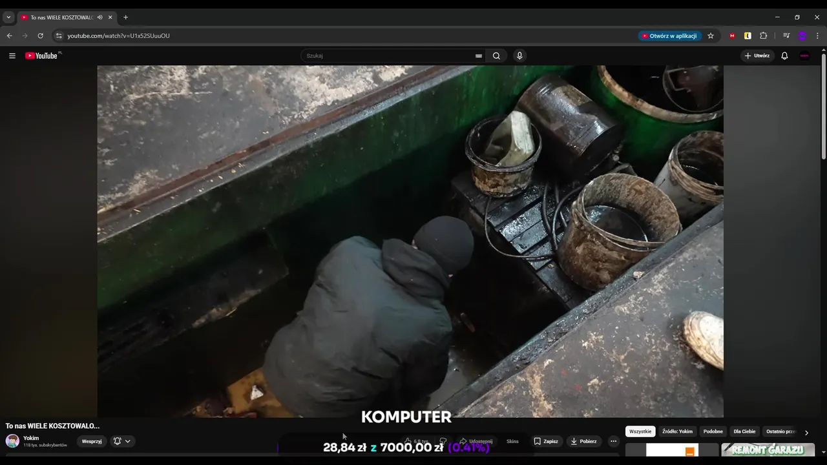Click the Skins button below the video
This screenshot has width=827, height=465.
click(512, 441)
